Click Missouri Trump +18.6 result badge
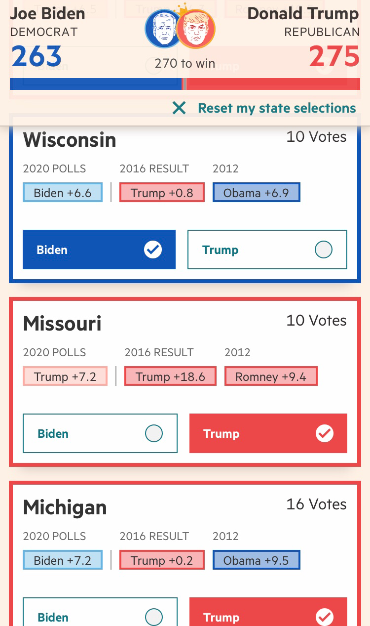Screen dimensions: 370x626 coord(170,376)
